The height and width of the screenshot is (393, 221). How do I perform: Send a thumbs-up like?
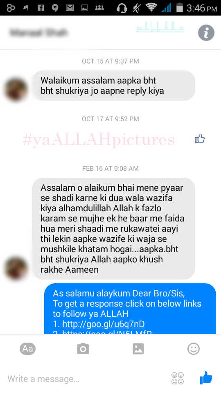point(206,378)
